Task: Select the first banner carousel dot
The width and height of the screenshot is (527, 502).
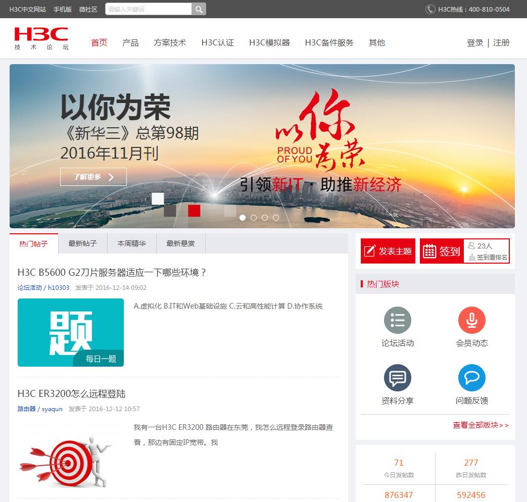Action: click(243, 218)
